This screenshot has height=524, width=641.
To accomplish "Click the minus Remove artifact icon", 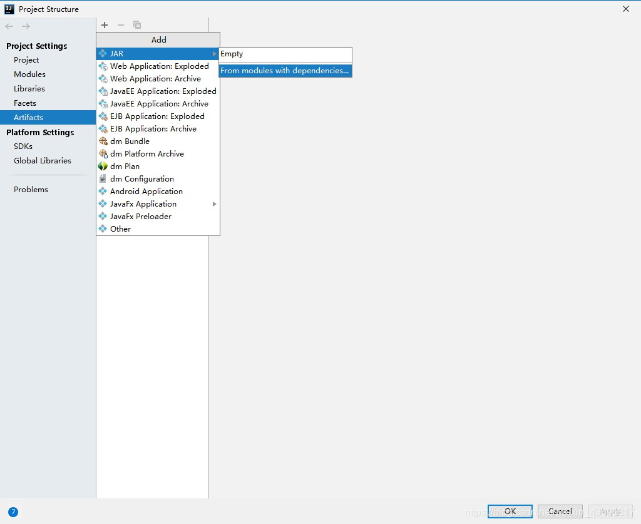I will click(121, 25).
